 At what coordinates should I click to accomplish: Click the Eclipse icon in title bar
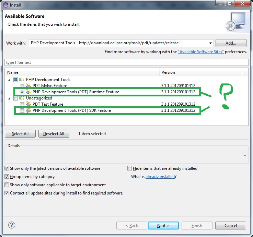5,5
